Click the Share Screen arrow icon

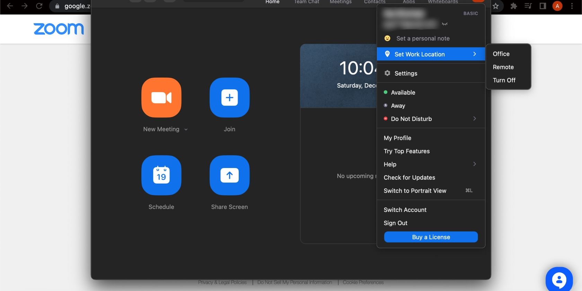tap(229, 175)
